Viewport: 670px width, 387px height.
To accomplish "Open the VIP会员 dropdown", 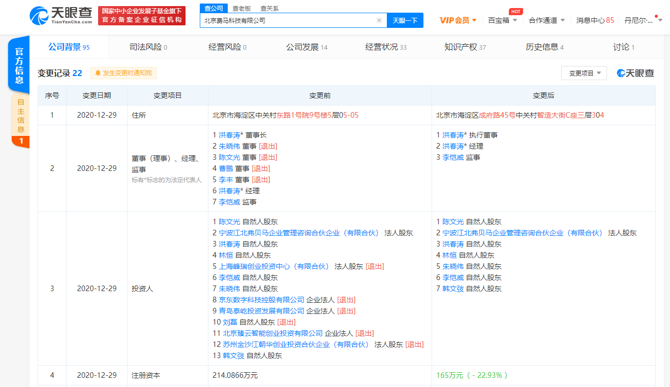I will pyautogui.click(x=458, y=20).
